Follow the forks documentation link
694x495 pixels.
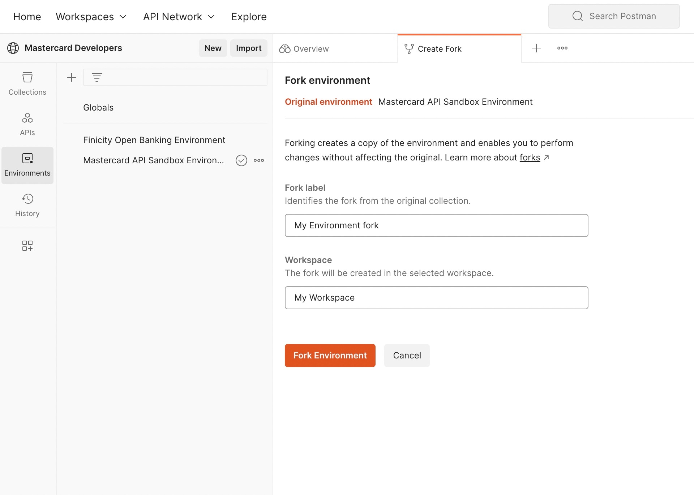pyautogui.click(x=530, y=158)
